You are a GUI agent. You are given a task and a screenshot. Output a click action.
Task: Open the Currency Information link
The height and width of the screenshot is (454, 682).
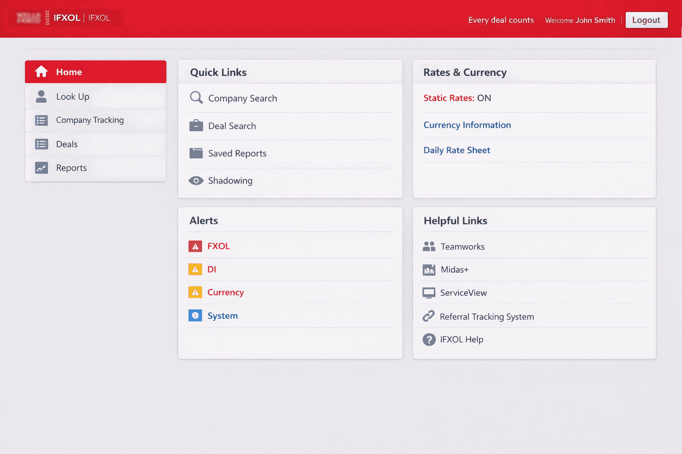pos(467,125)
